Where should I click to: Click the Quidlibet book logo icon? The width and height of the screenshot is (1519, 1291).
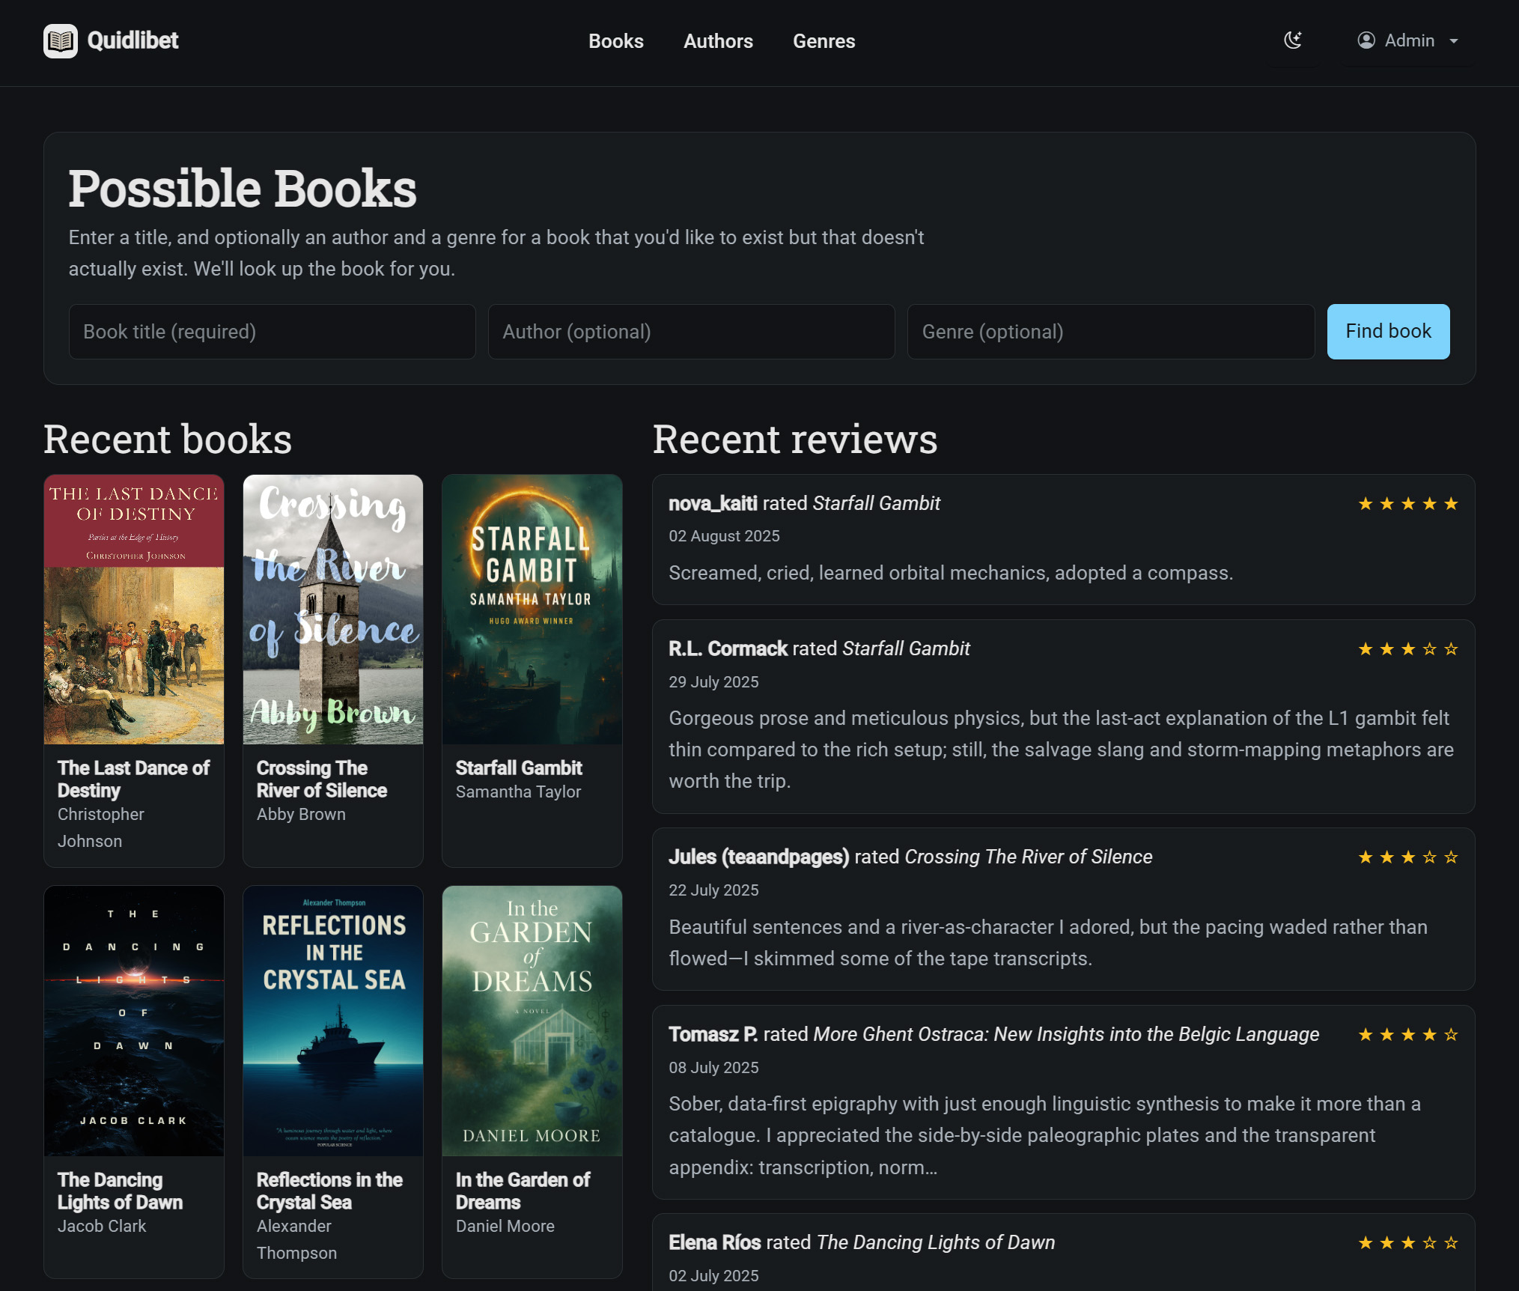click(x=60, y=41)
